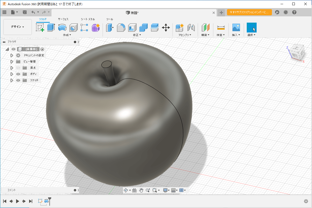Show the hidden 原点 folder

[x=18, y=68]
